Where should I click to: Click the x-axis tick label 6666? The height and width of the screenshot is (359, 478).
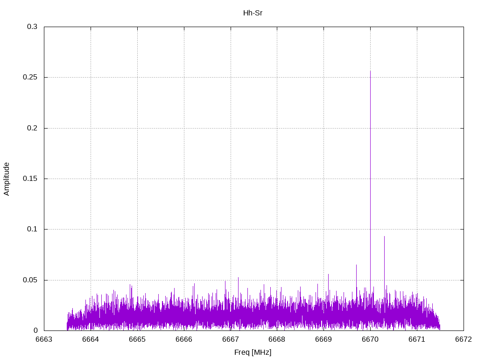coord(184,339)
